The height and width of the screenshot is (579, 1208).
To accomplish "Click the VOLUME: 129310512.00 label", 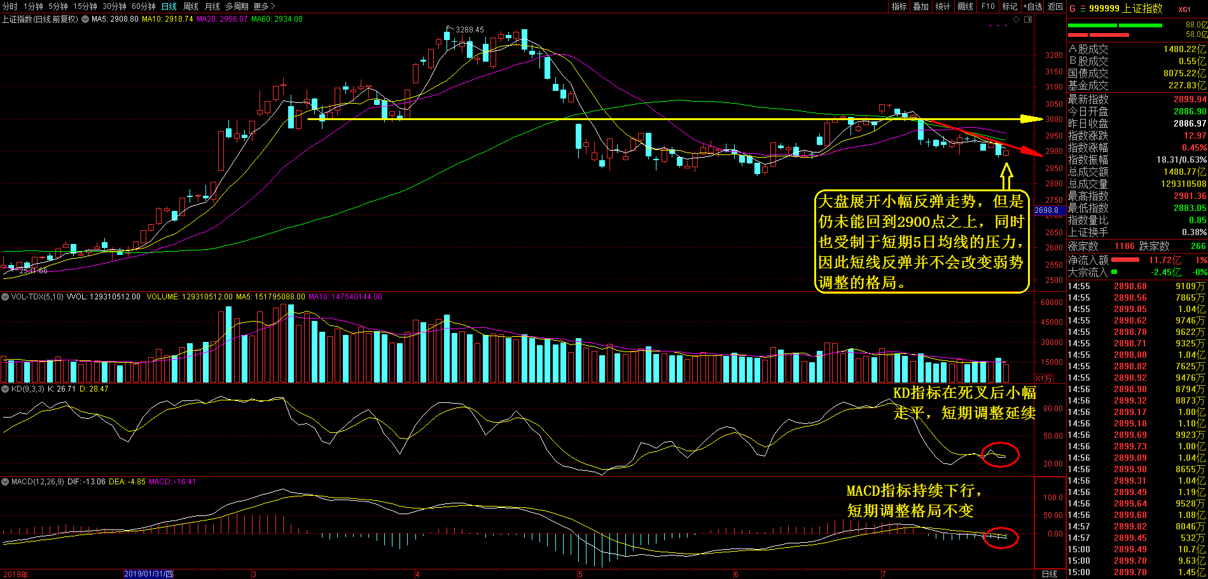I will [x=190, y=297].
